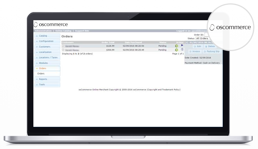Click the Action column header
Image resolution: width=258 pixels, height=149 pixels.
pyautogui.click(x=180, y=42)
